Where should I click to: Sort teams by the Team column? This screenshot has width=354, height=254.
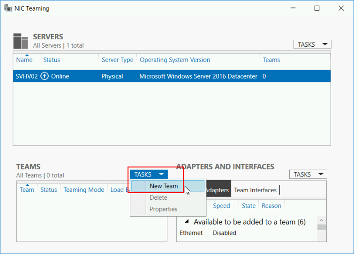[x=27, y=190]
